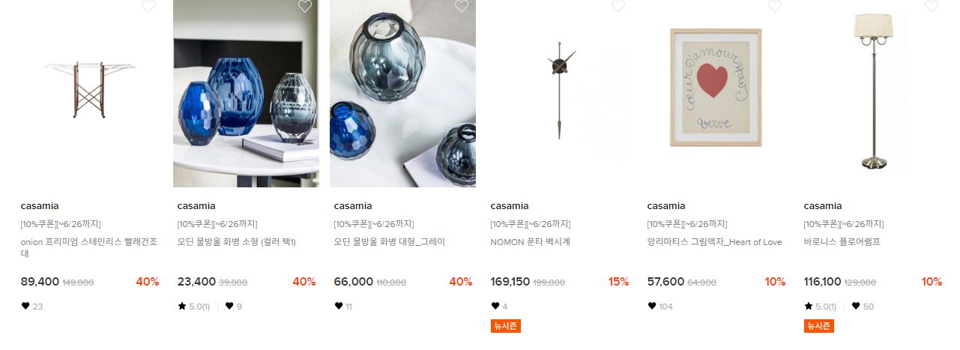The image size is (960, 350).
Task: Click the likes heart showing 104
Action: tap(652, 306)
